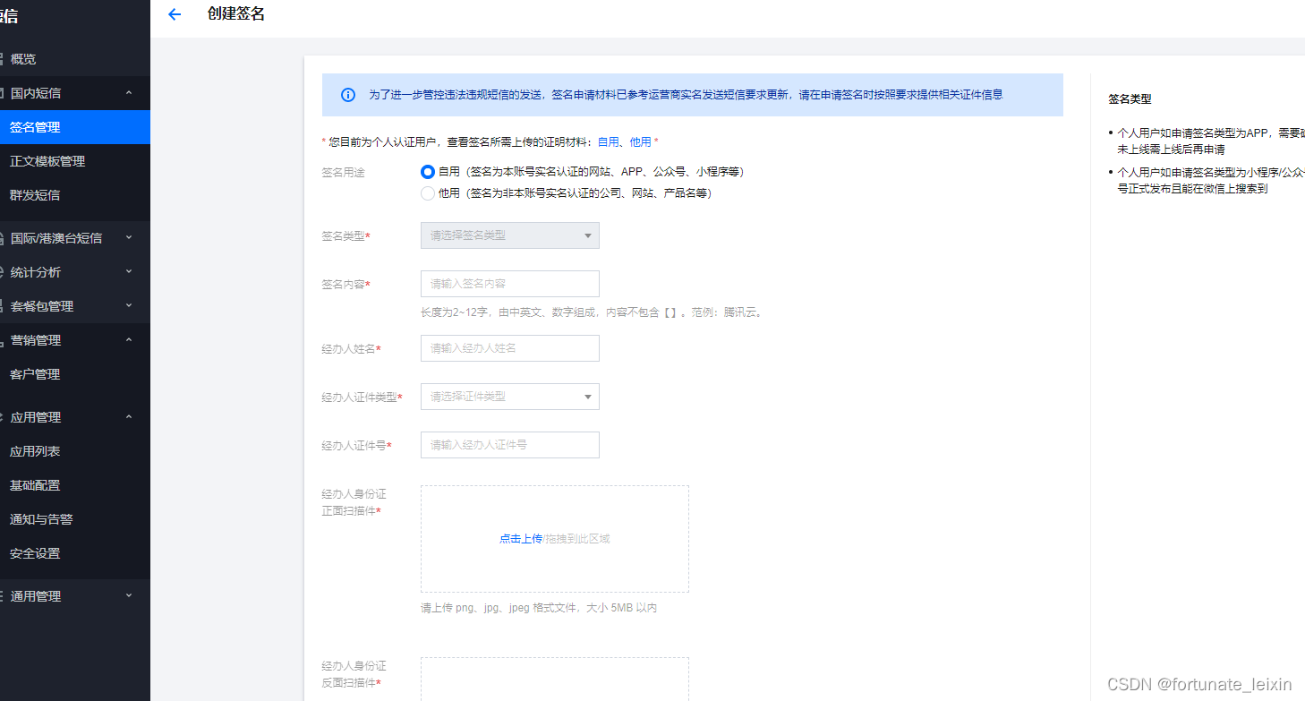1305x701 pixels.
Task: Collapse the 营销管理 section
Action: pos(75,340)
